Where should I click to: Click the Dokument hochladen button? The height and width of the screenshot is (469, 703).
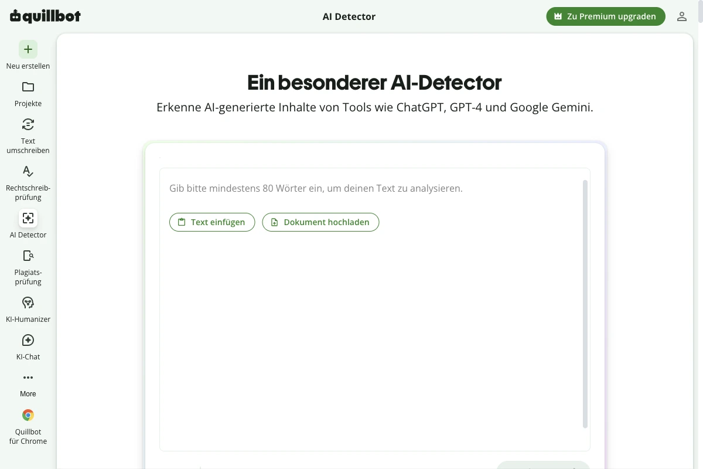coord(320,222)
